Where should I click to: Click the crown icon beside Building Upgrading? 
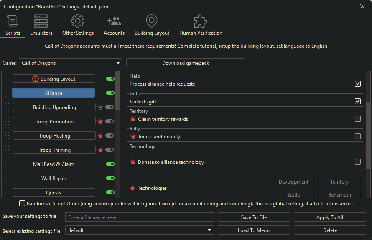click(x=100, y=107)
